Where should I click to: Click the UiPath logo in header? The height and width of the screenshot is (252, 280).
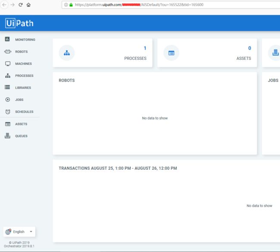click(x=19, y=23)
